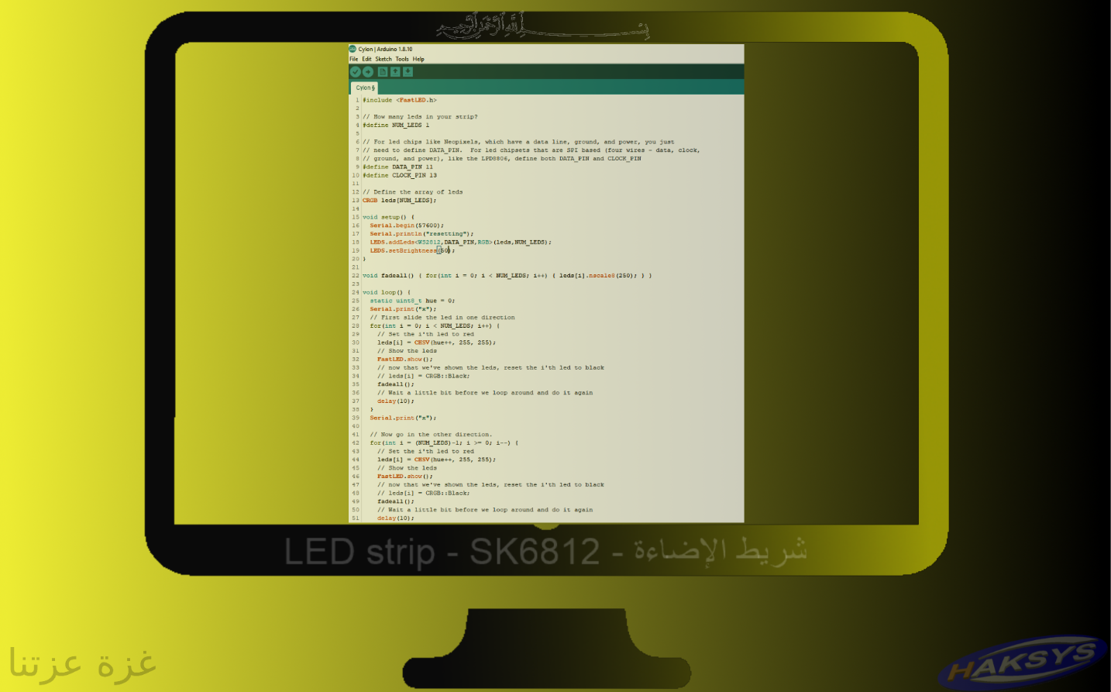Viewport: 1111px width, 692px height.
Task: Click the Open sketch icon
Action: 395,71
